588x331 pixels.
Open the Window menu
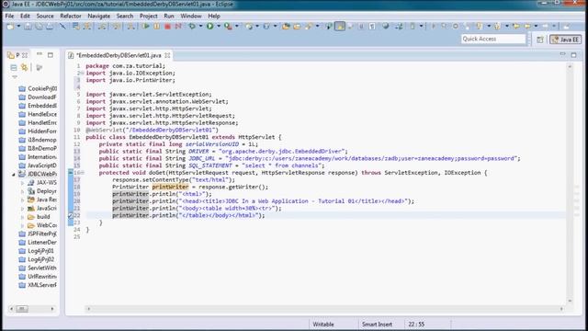point(191,17)
